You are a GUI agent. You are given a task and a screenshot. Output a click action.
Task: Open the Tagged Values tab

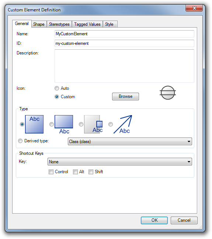pos(87,24)
